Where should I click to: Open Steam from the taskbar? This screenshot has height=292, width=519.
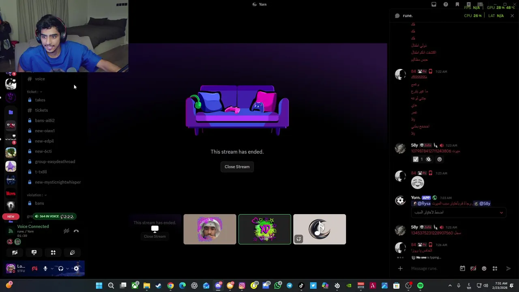159,286
